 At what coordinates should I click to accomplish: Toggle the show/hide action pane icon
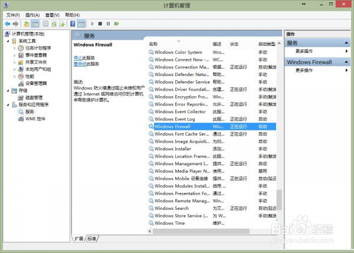(x=81, y=24)
